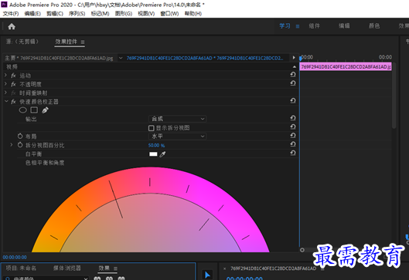Close the sequence tab in timeline
The image size is (409, 280).
pyautogui.click(x=224, y=268)
